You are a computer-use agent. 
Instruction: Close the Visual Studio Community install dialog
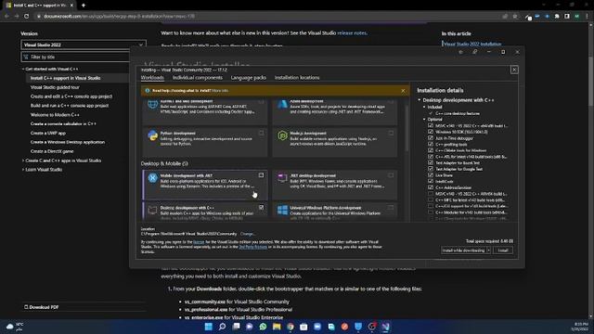(x=514, y=70)
